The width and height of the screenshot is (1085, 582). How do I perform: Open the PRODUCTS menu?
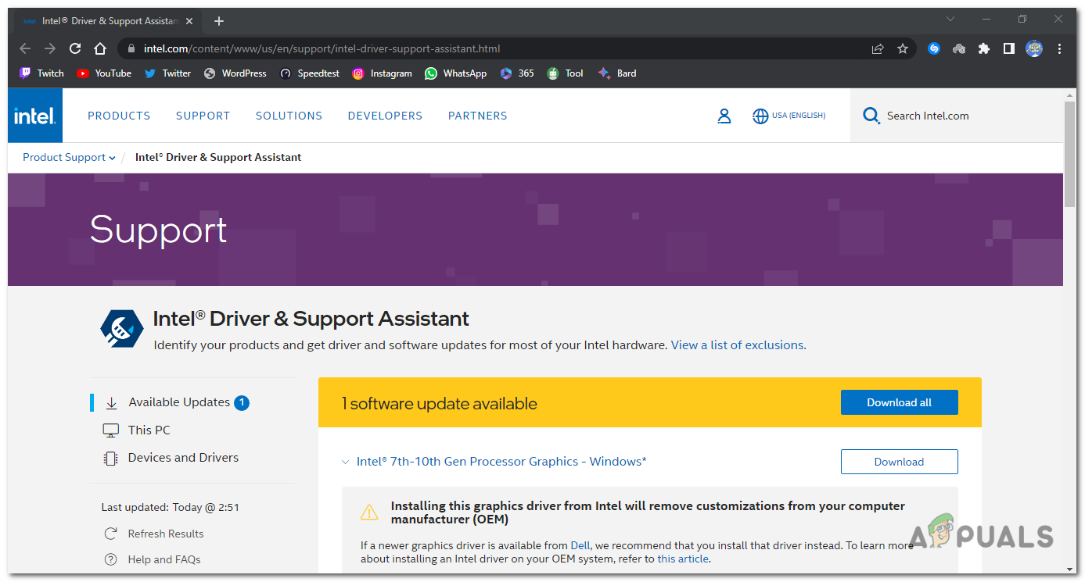[x=119, y=116]
